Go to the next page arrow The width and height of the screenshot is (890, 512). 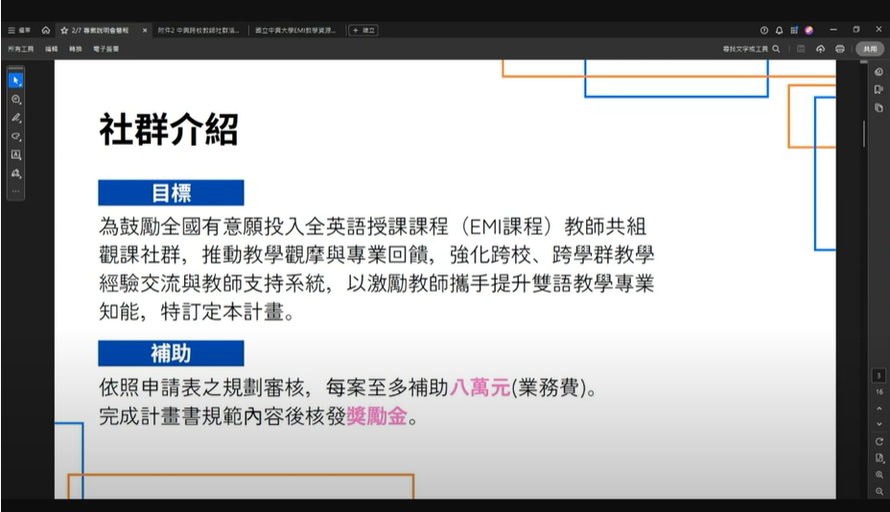(x=878, y=424)
